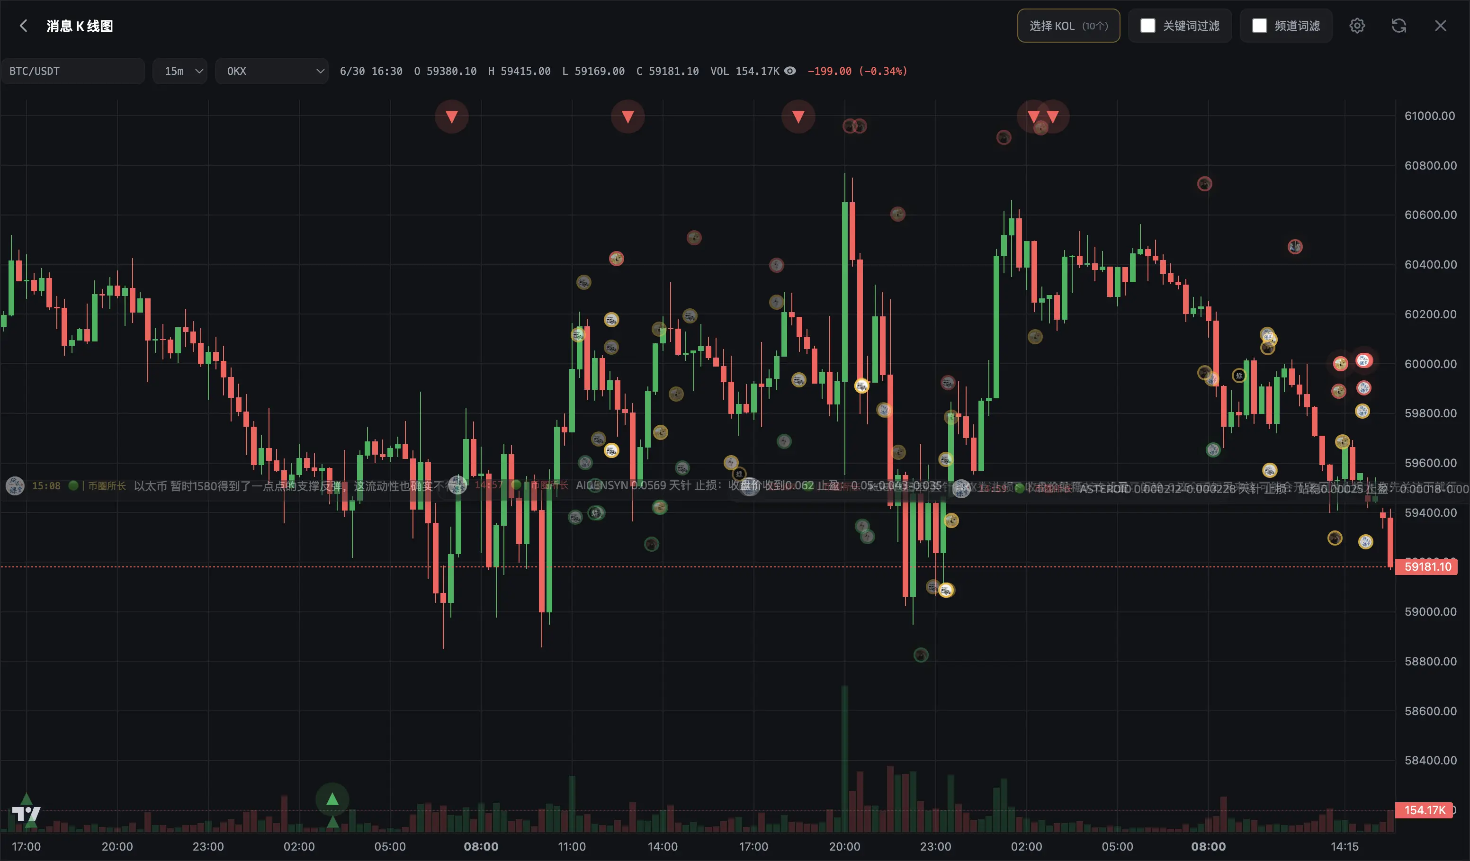Open the 选择 KOL selector

pyautogui.click(x=1068, y=26)
